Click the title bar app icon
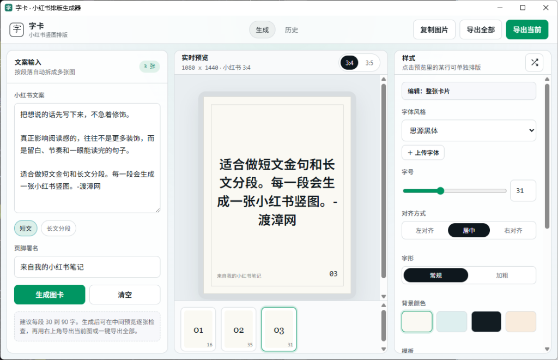This screenshot has height=360, width=558. point(9,8)
